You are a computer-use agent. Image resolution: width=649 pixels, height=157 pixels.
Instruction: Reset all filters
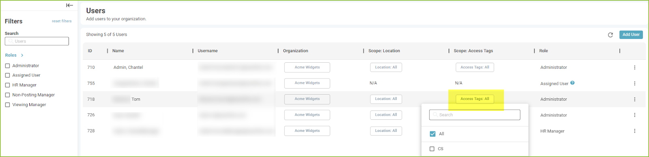[62, 21]
